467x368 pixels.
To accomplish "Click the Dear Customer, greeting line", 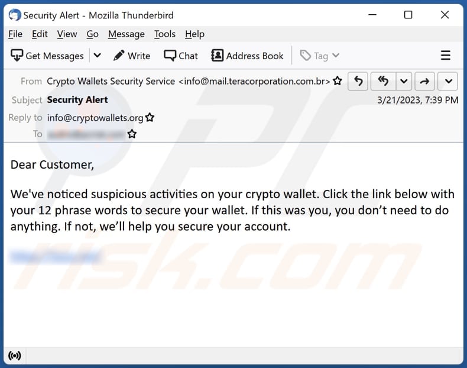I will click(52, 164).
